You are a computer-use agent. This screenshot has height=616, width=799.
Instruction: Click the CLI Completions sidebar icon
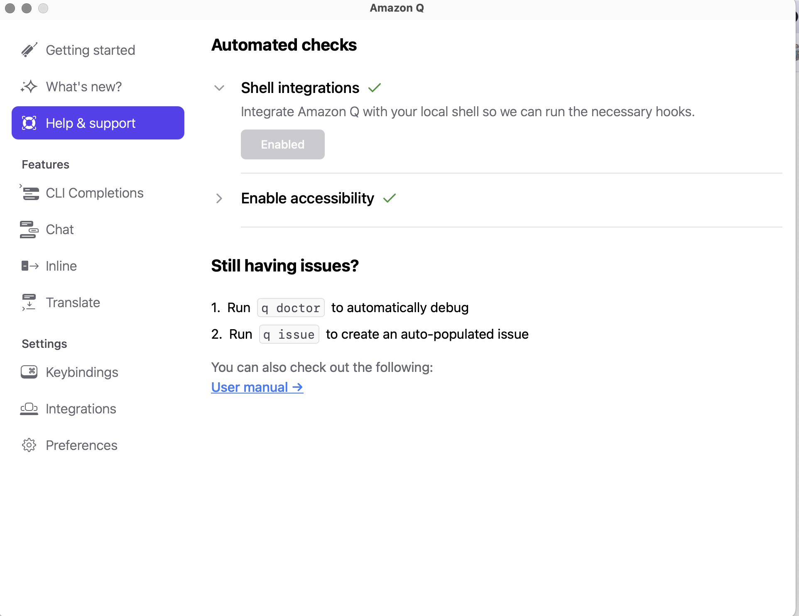pyautogui.click(x=30, y=193)
